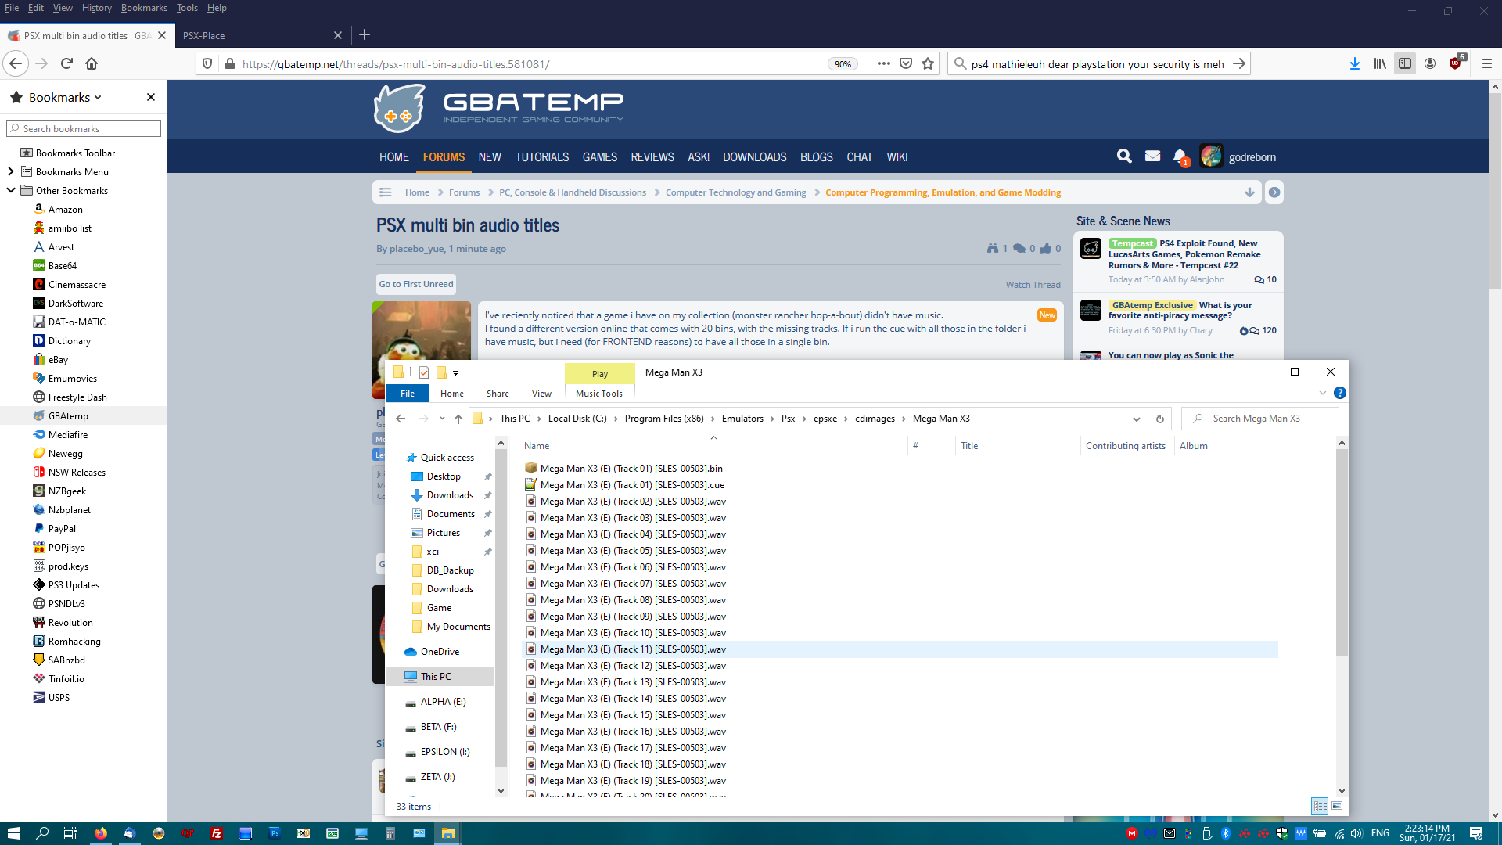
Task: Focus the Search bookmarks field
Action: [84, 128]
